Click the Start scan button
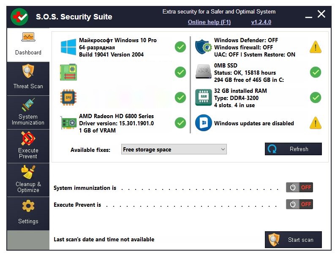This screenshot has width=335, height=254. (x=293, y=240)
